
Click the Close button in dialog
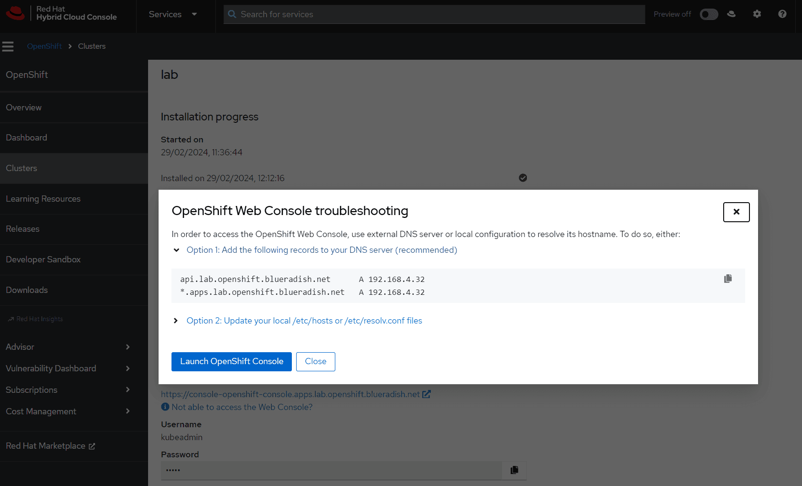(316, 362)
